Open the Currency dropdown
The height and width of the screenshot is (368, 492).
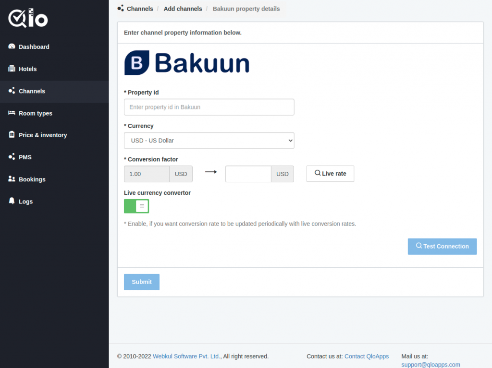coord(209,141)
